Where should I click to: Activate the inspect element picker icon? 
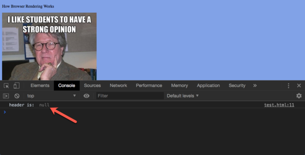(x=6, y=86)
